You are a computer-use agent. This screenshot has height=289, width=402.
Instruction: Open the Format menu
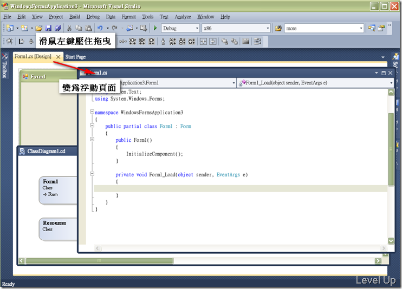tap(128, 17)
